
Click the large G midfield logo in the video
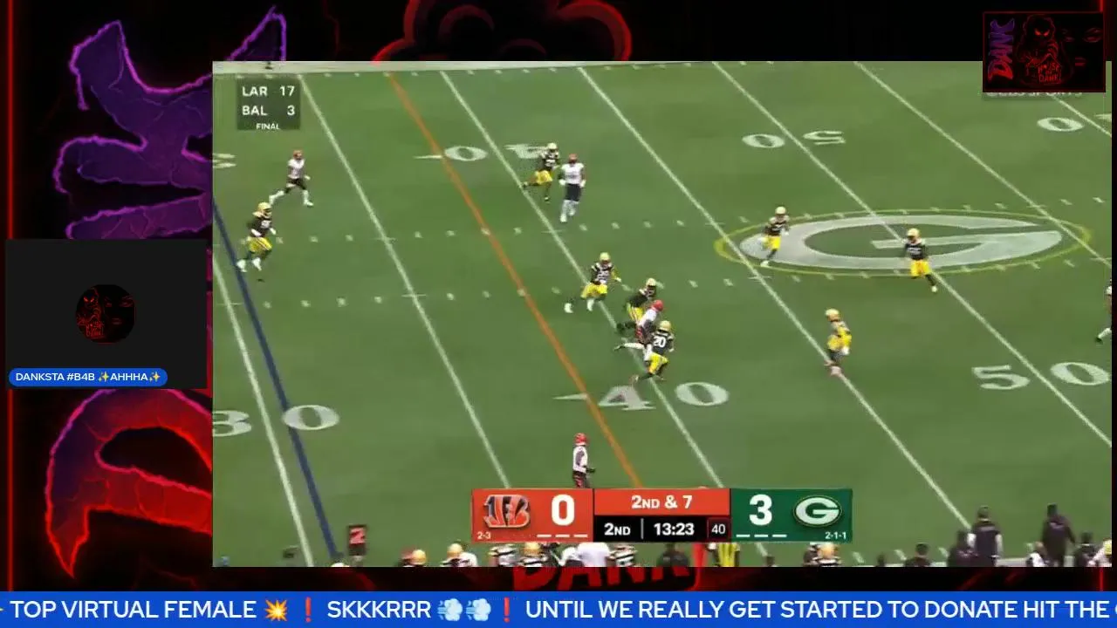[x=901, y=242]
